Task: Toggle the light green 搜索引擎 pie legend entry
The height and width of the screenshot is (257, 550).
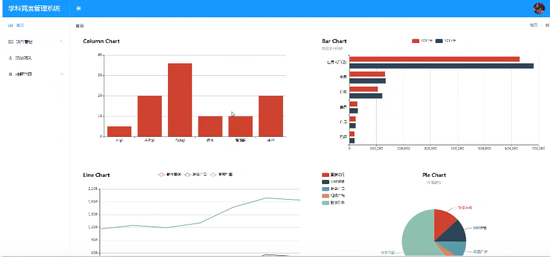Action: (333, 203)
